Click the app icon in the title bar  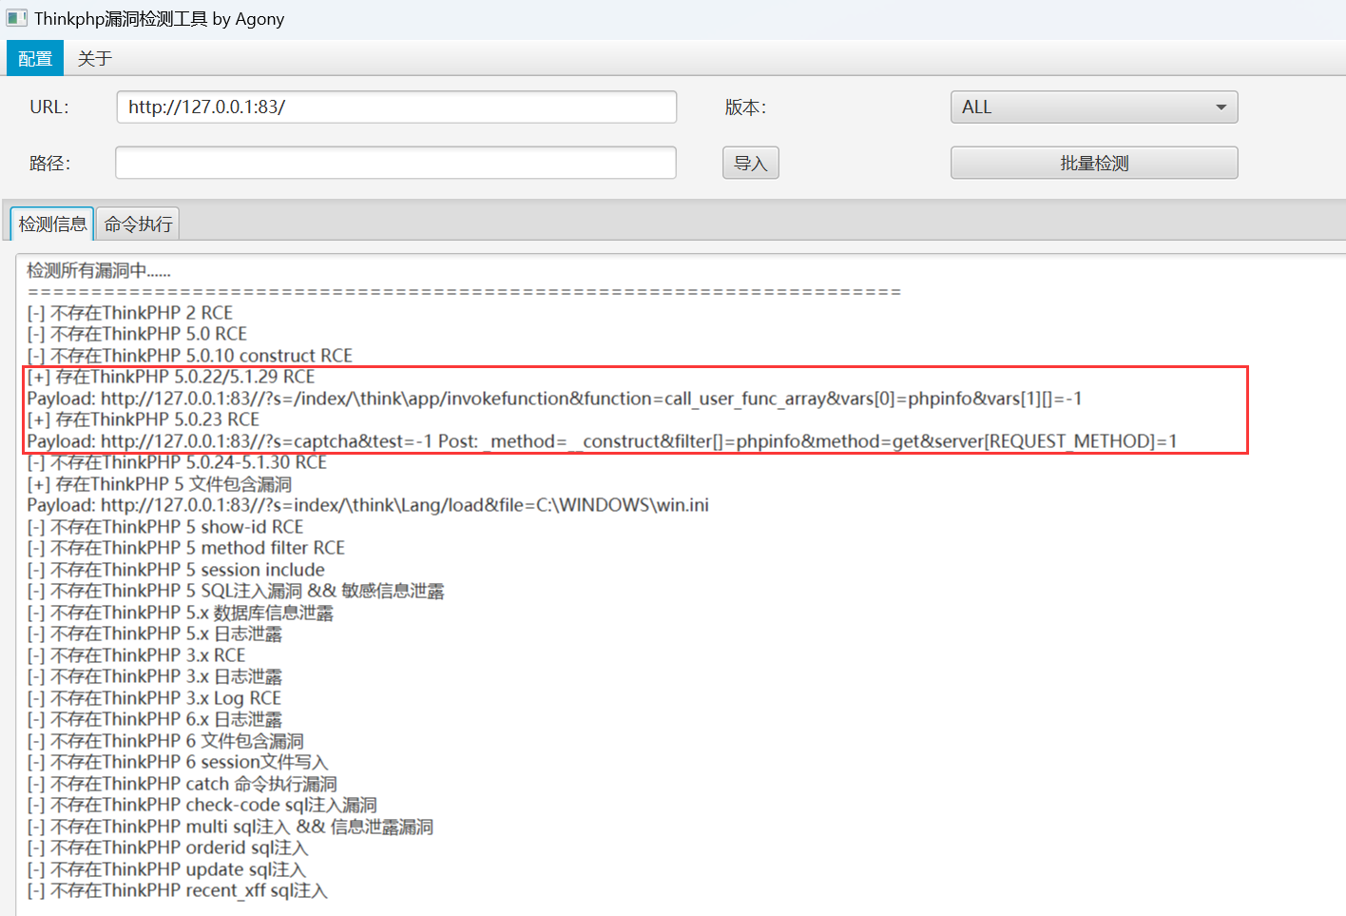point(16,18)
